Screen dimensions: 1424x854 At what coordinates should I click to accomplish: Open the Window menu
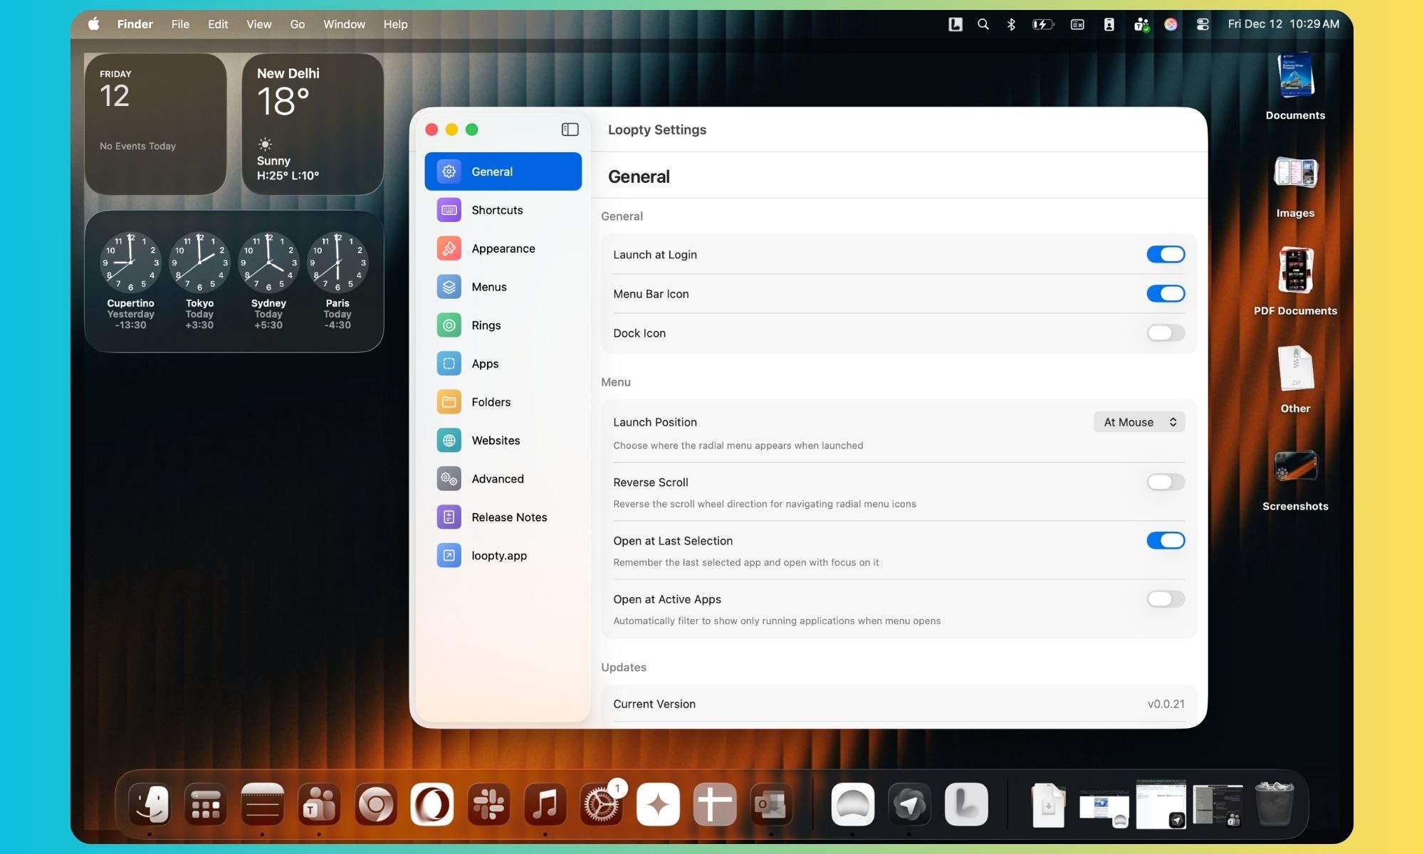[344, 23]
